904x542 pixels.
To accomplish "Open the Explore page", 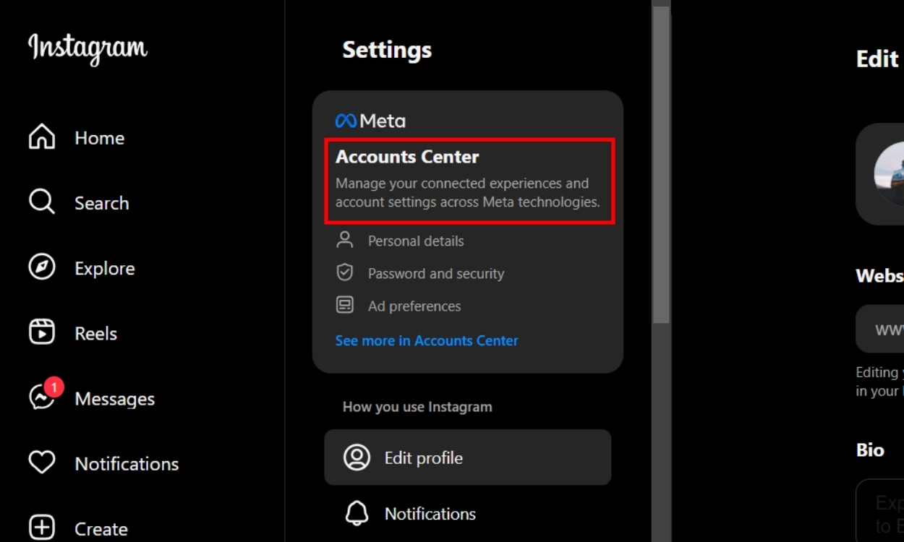I will (x=105, y=268).
